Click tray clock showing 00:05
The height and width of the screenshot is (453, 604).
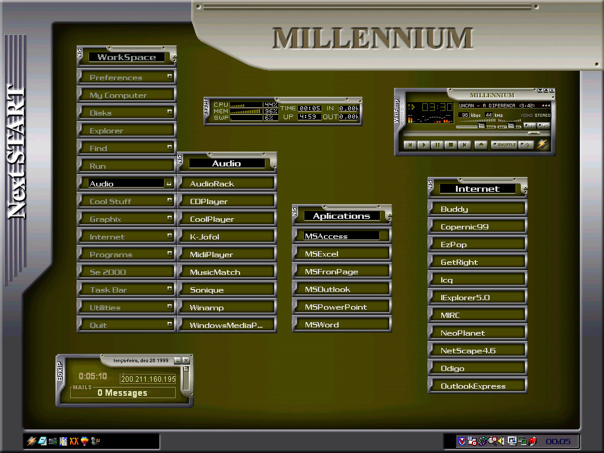[x=558, y=441]
